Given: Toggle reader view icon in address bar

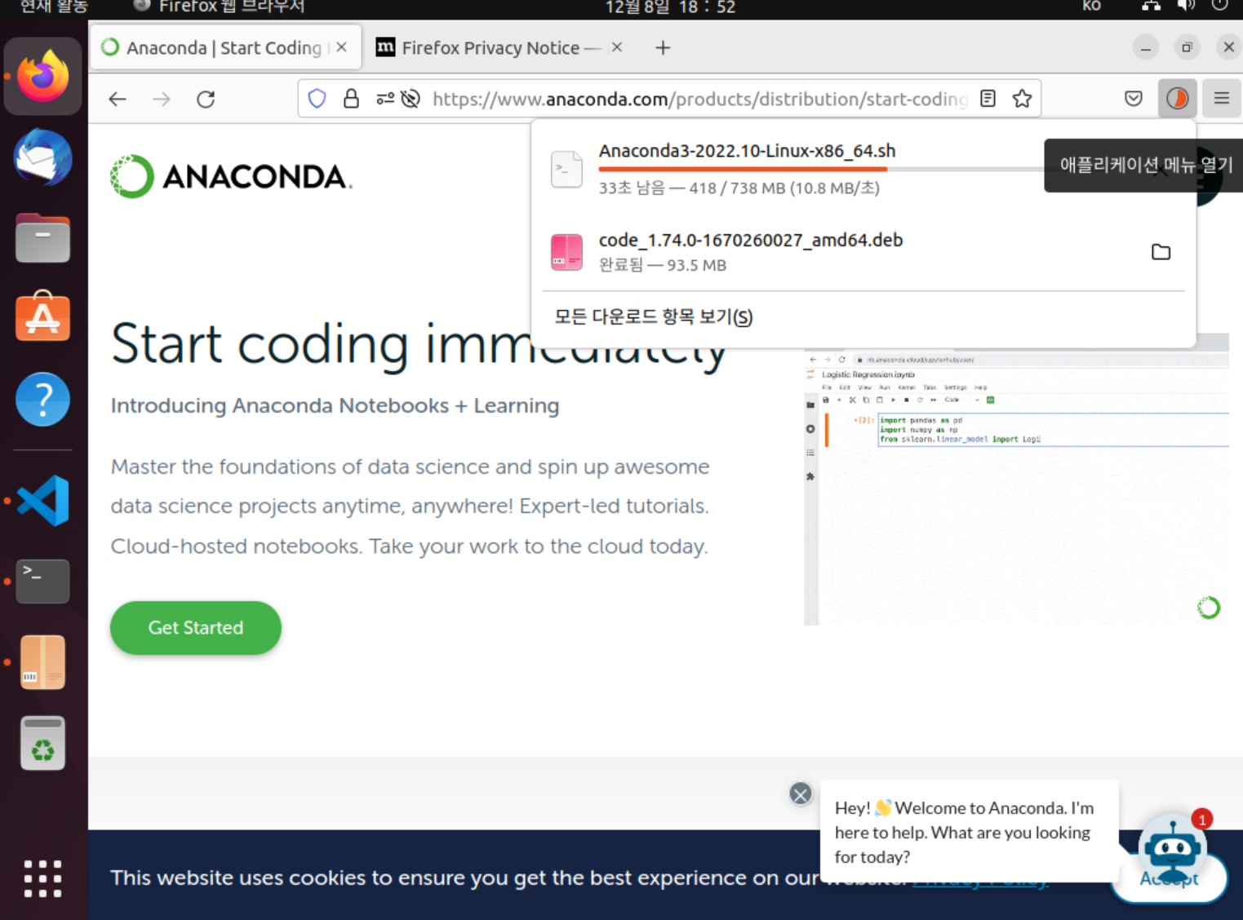Looking at the screenshot, I should [988, 99].
